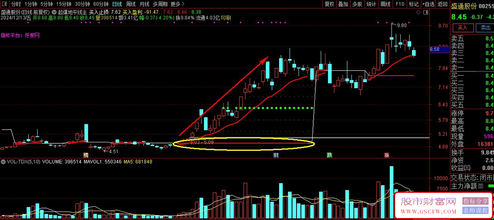This screenshot has width=494, height=220.
Task: Open the 复权 adjustment menu
Action: pyautogui.click(x=329, y=4)
